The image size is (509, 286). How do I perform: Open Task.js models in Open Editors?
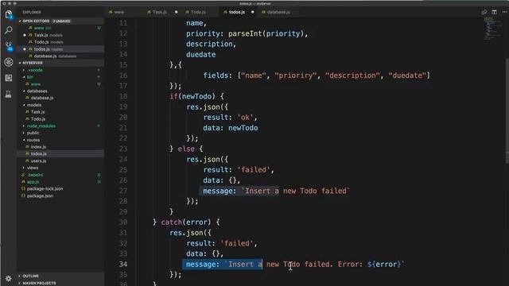(48, 35)
